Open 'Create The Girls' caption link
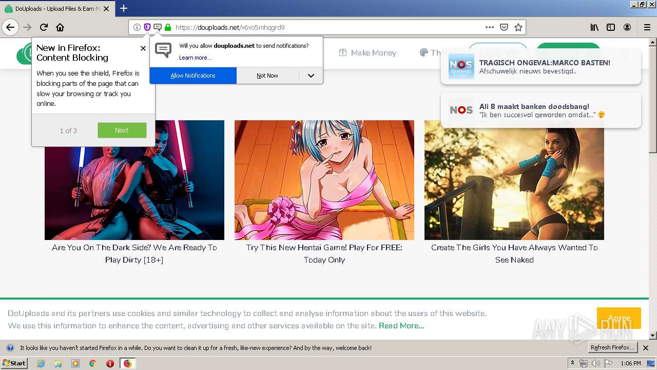The width and height of the screenshot is (657, 370). [x=514, y=254]
